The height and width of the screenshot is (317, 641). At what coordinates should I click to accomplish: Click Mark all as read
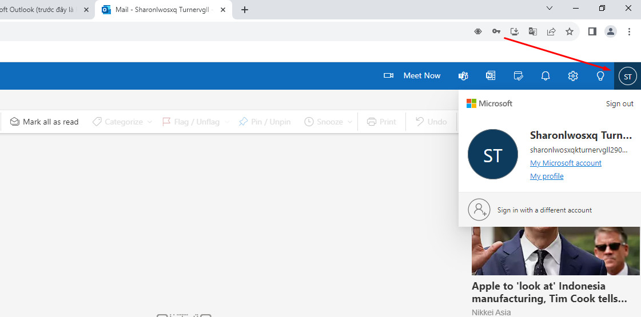click(x=44, y=122)
